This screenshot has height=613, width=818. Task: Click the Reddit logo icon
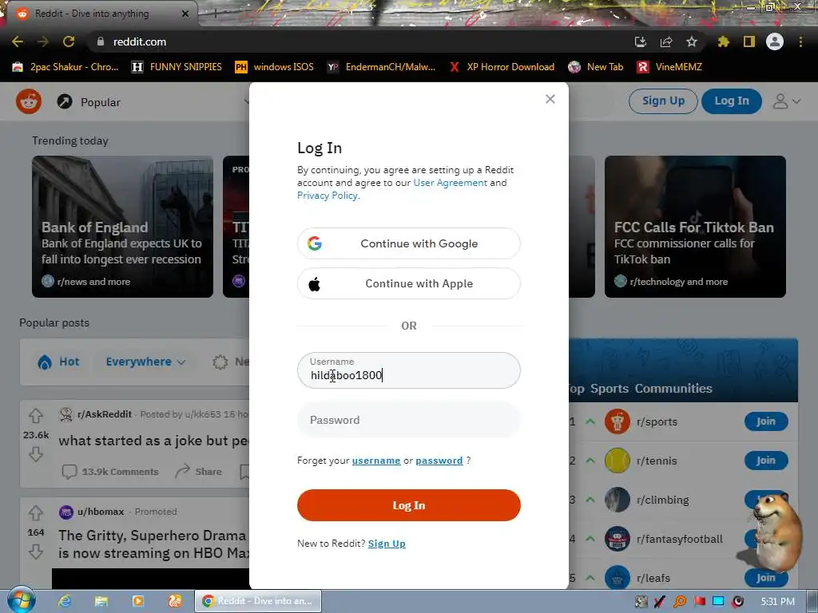click(x=29, y=101)
